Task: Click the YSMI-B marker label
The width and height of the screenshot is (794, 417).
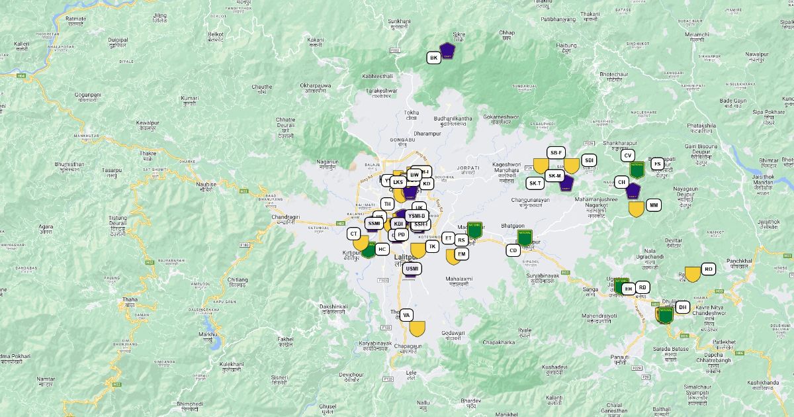Action: (416, 216)
